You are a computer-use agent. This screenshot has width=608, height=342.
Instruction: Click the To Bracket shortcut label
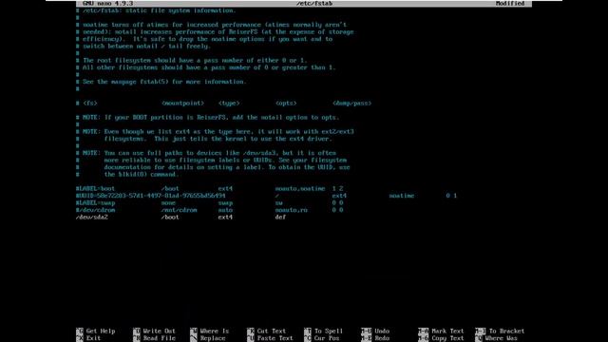pos(506,332)
